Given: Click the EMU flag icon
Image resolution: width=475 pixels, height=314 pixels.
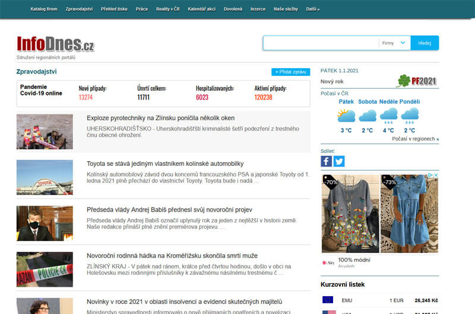Looking at the screenshot, I should click(328, 300).
